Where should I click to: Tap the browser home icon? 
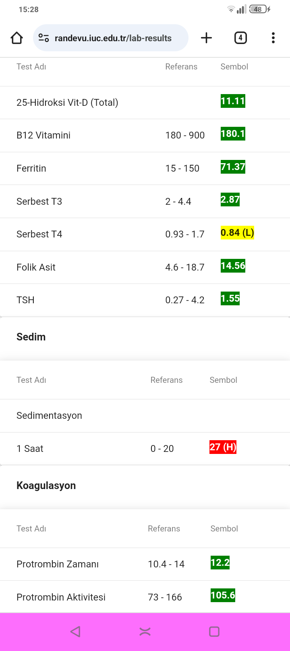[x=17, y=38]
